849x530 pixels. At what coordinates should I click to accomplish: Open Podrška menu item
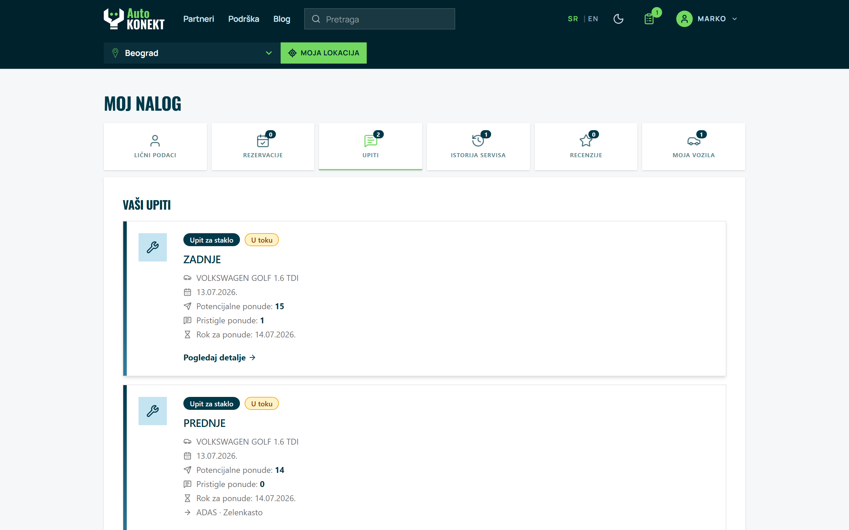coord(243,19)
